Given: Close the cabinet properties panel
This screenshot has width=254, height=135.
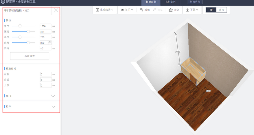Looking at the screenshot, I should point(56,10).
